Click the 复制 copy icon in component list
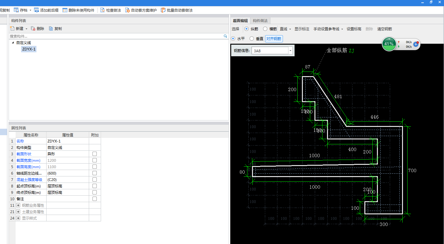444x244 pixels. (51, 28)
